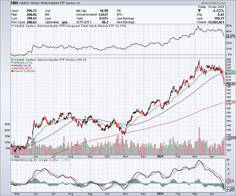Click the 50% label on the ratio chart axis
This screenshot has width=236, height=196.
click(x=229, y=26)
